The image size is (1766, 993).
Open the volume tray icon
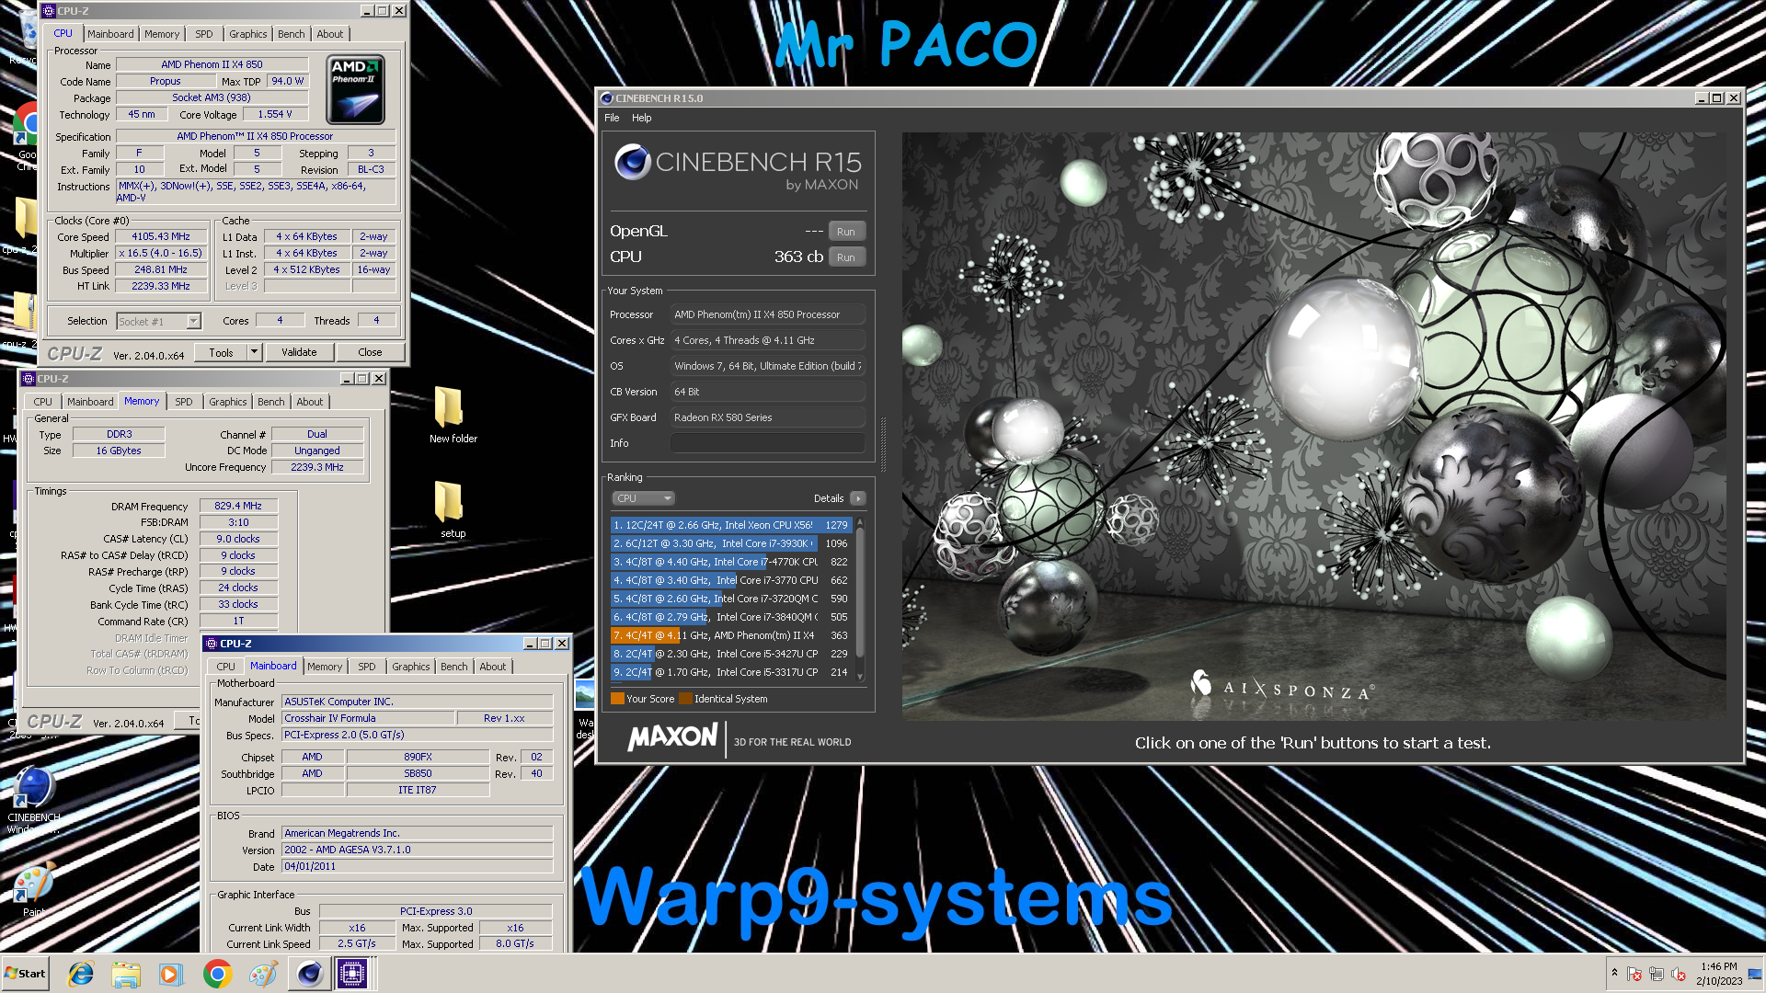(1678, 974)
